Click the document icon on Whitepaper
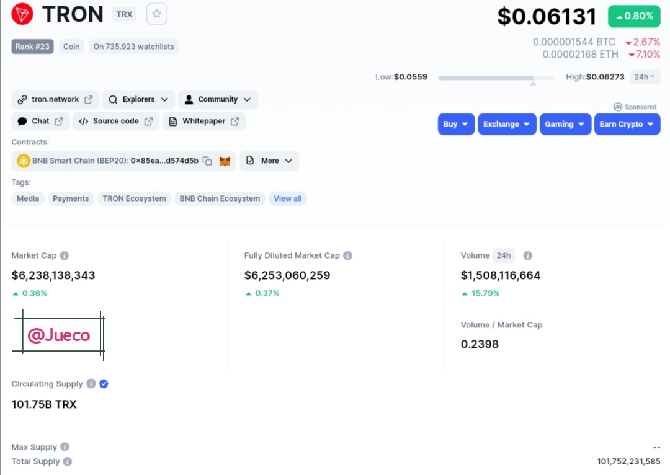 172,122
